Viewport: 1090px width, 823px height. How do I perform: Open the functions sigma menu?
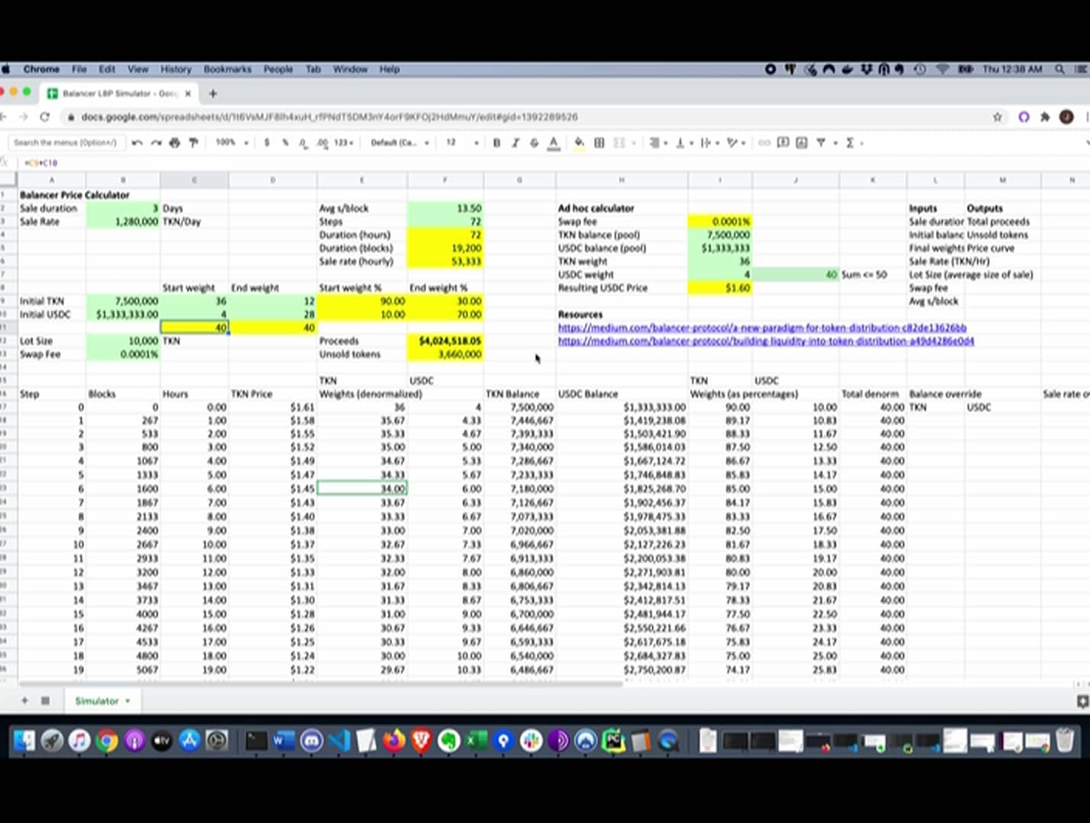coord(854,143)
